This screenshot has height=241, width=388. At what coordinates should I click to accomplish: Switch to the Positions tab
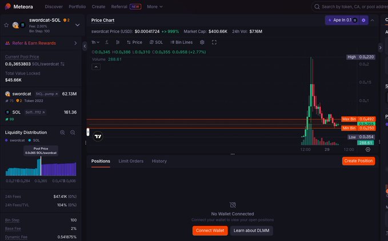(101, 161)
